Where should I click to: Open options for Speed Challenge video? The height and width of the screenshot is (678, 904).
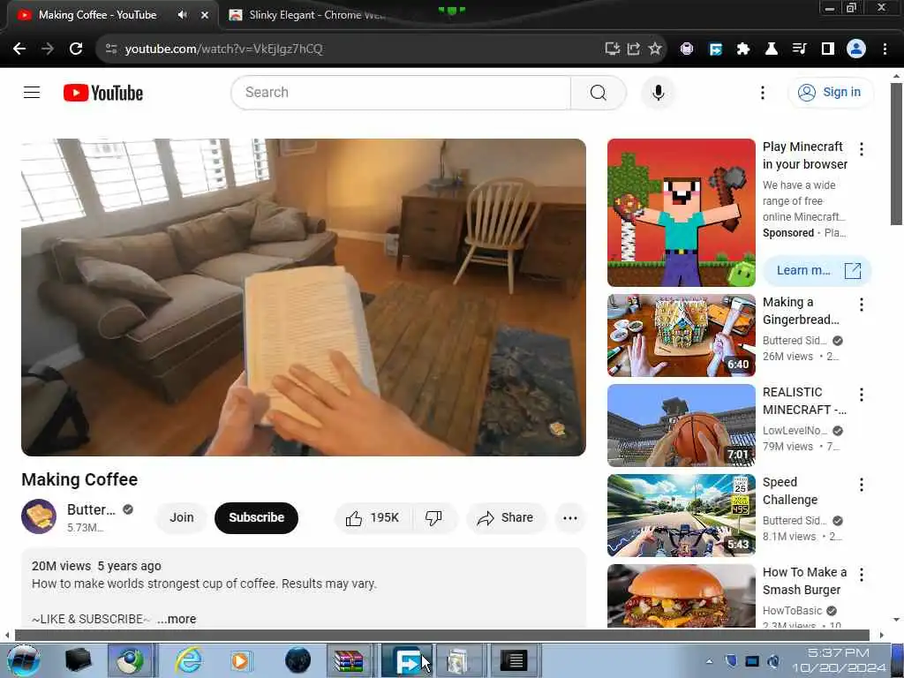(x=862, y=485)
